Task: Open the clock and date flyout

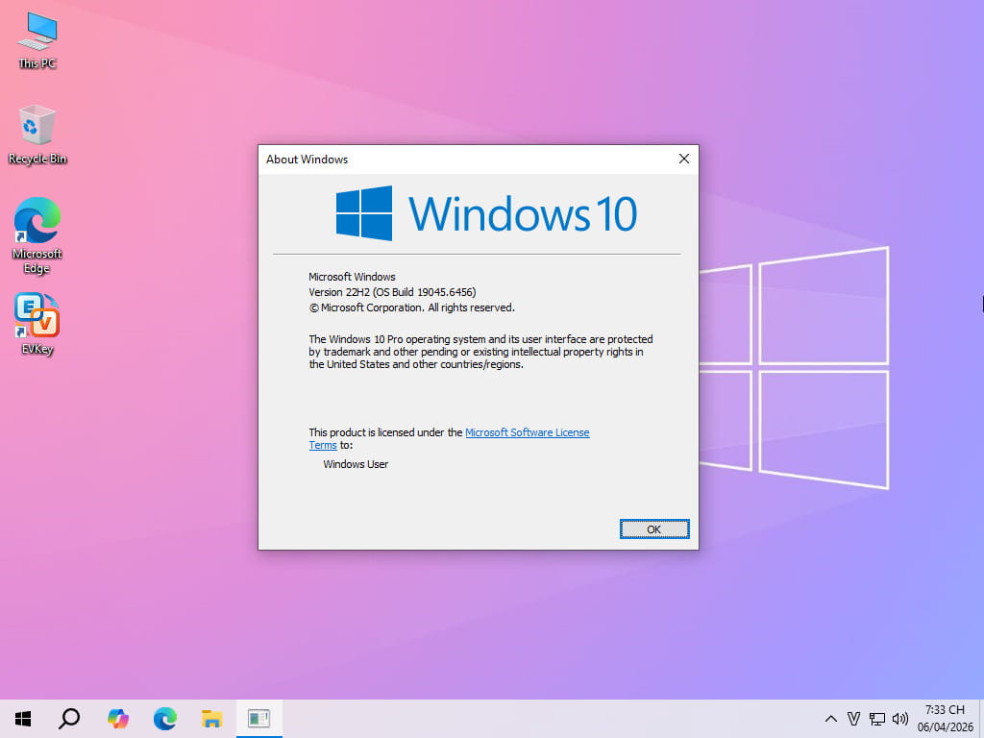Action: point(946,719)
